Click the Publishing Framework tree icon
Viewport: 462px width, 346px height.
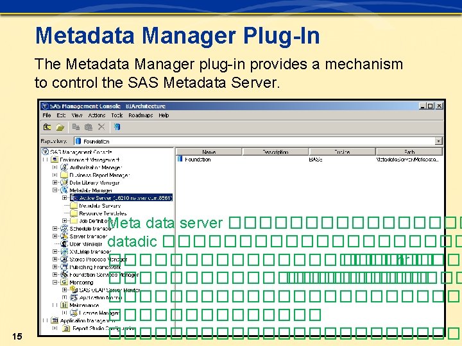pyautogui.click(x=64, y=267)
